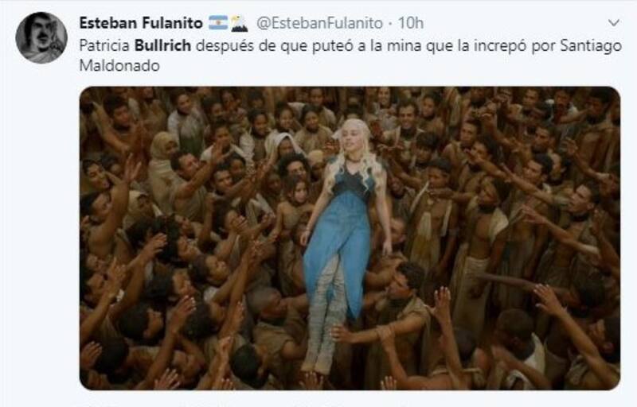Click the word "Santiago" in the tweet
Viewport: 637px width, 407px height.
[591, 46]
